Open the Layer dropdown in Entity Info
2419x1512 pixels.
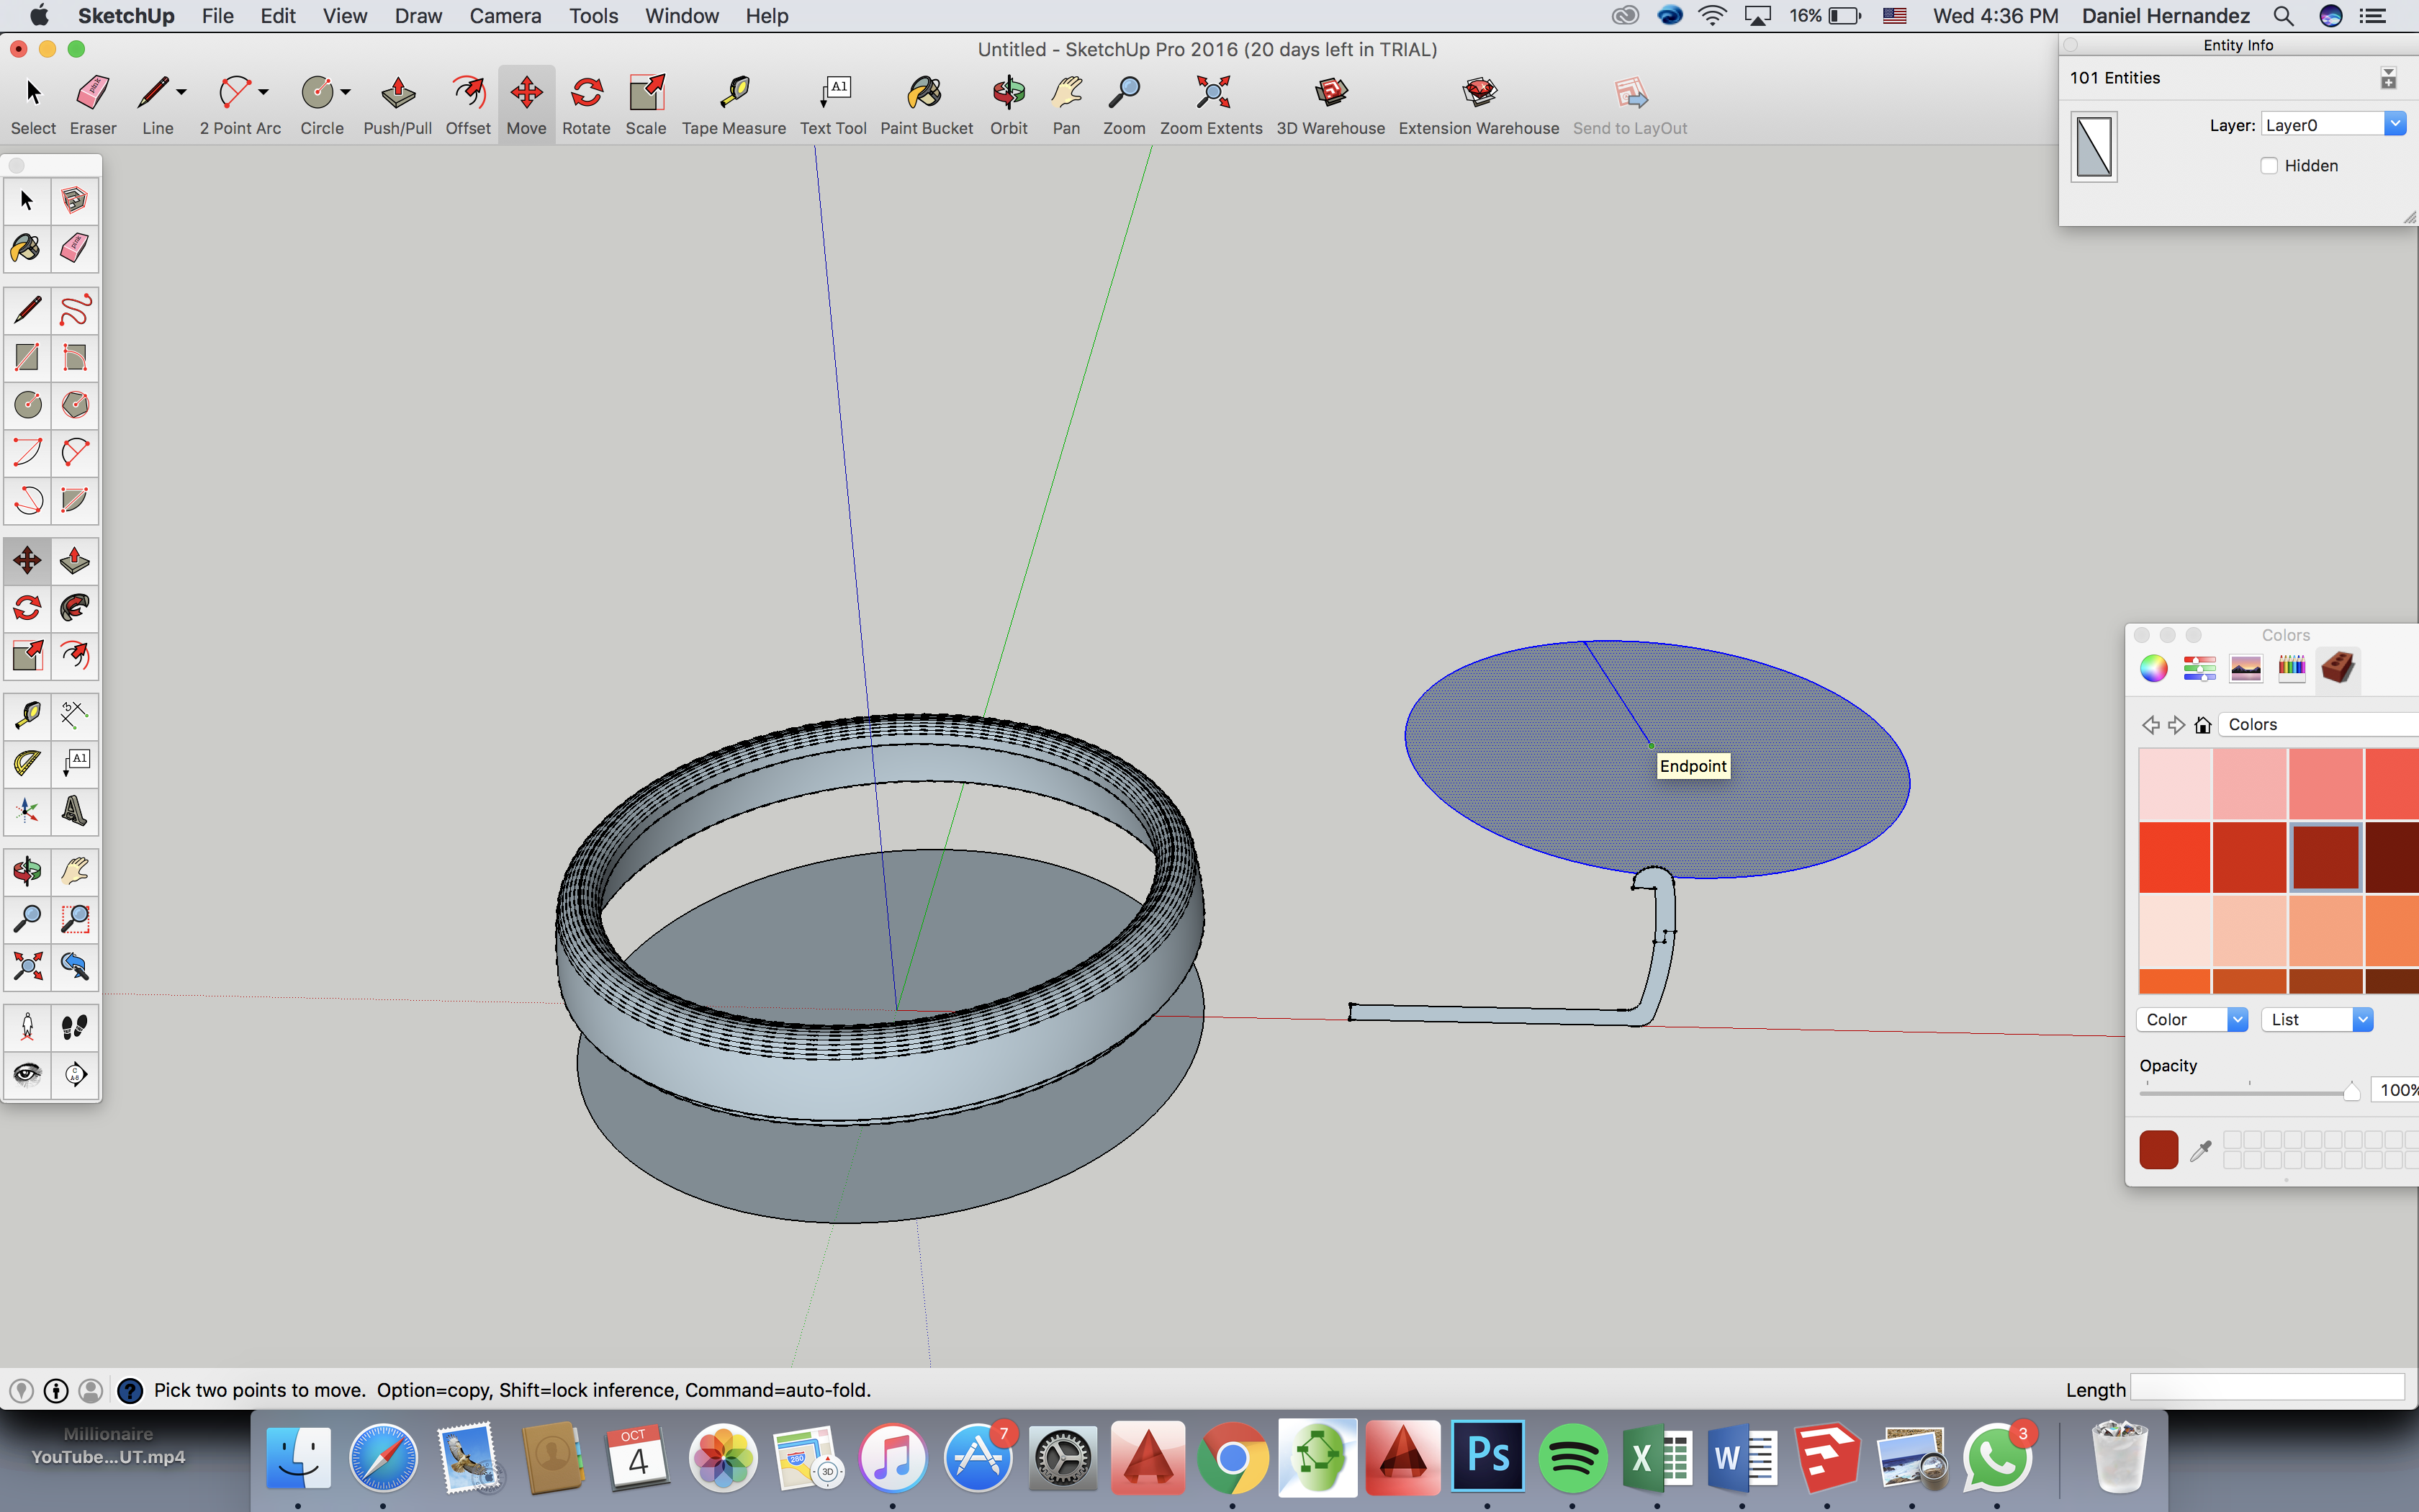pos(2333,124)
